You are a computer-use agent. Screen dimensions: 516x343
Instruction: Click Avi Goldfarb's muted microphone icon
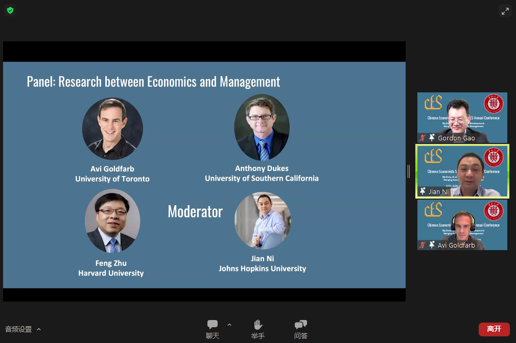pos(423,245)
